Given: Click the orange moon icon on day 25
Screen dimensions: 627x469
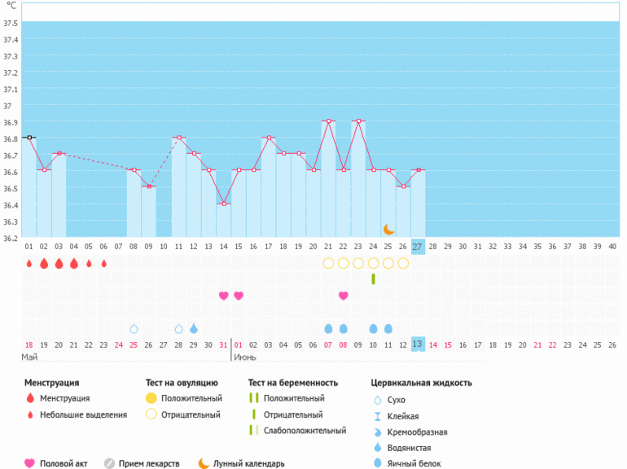Looking at the screenshot, I should click(388, 230).
